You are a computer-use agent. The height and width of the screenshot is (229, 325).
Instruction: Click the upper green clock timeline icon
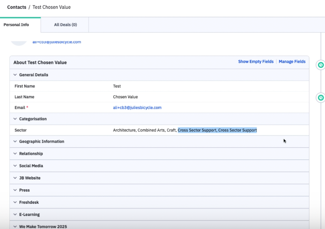pyautogui.click(x=321, y=65)
